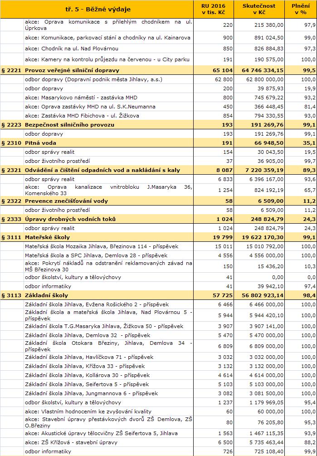Select 'Úpravy drobných vodních toků' heading
The width and height of the screenshot is (317, 456).
pyautogui.click(x=70, y=219)
